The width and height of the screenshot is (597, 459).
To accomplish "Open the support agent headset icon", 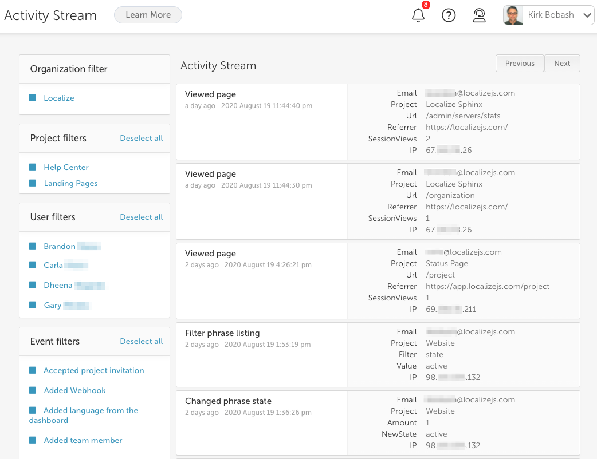I will tap(479, 15).
